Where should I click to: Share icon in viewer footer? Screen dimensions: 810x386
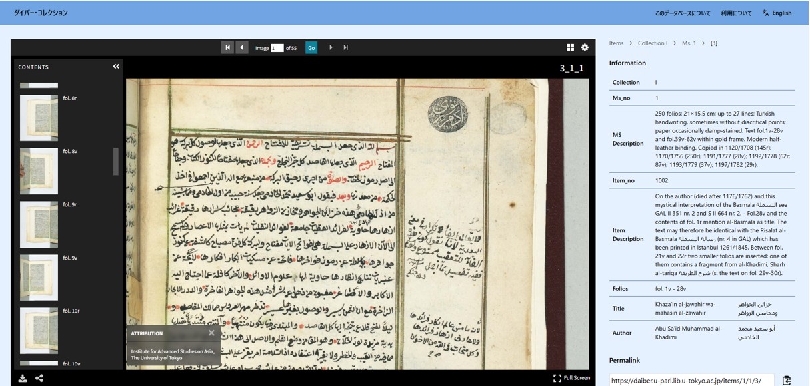click(39, 378)
